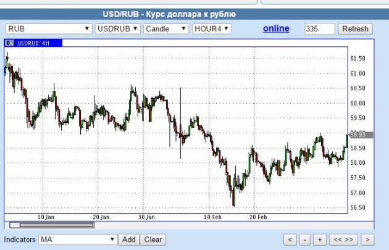
Task: Zoom in using the plus button
Action: pyautogui.click(x=320, y=240)
